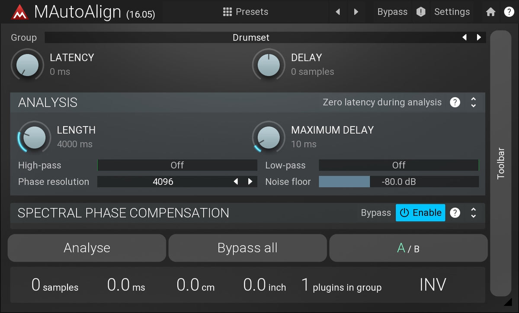Click the Noise floor slider
The width and height of the screenshot is (519, 313).
[x=398, y=182]
